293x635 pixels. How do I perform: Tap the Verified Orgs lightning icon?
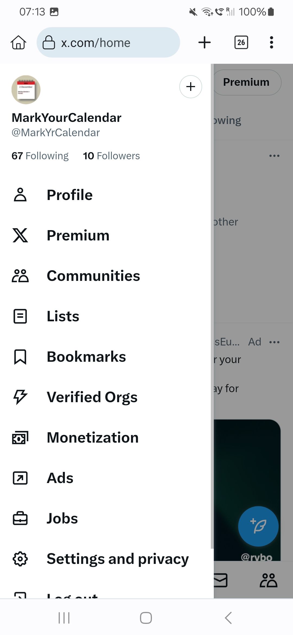(20, 397)
